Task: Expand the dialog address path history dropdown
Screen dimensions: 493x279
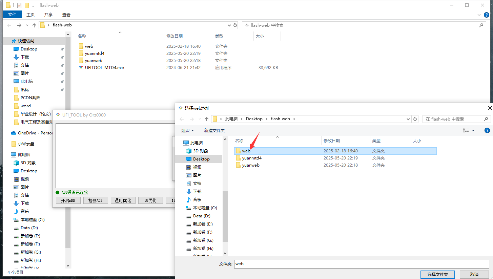Action: click(408, 119)
